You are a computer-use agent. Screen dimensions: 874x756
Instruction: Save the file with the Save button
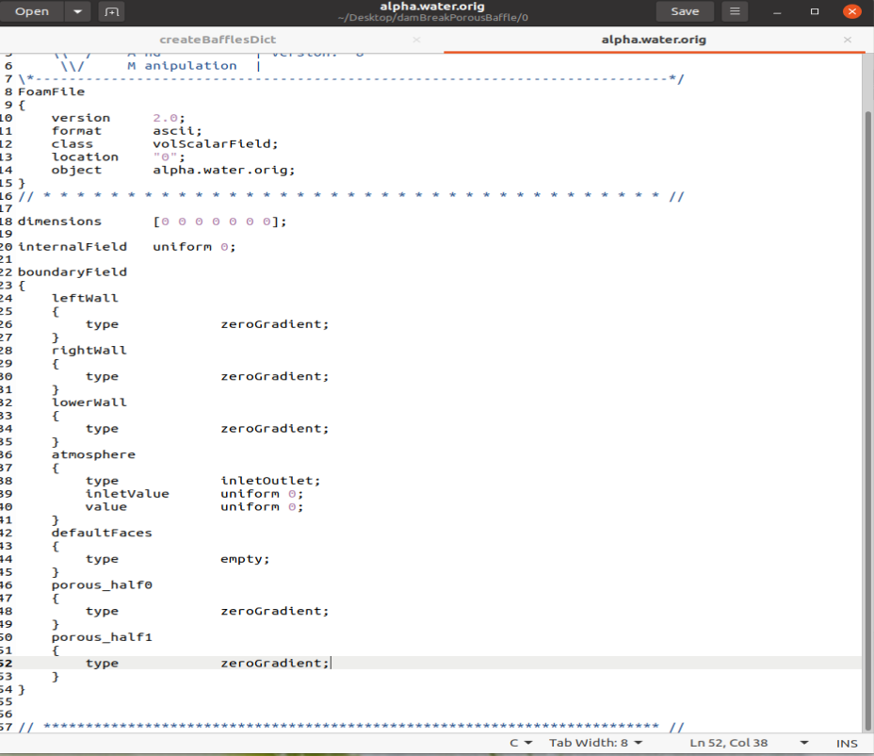pyautogui.click(x=685, y=11)
